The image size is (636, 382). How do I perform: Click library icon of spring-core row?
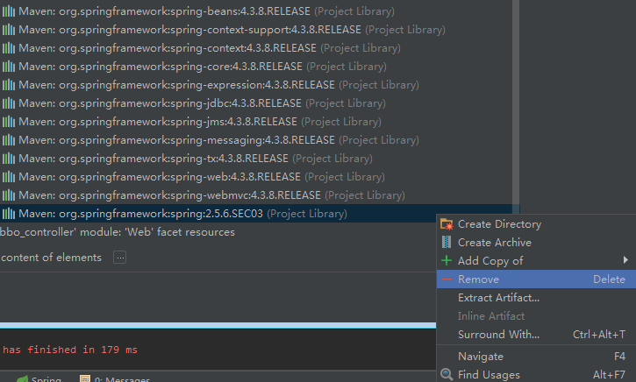coord(9,67)
